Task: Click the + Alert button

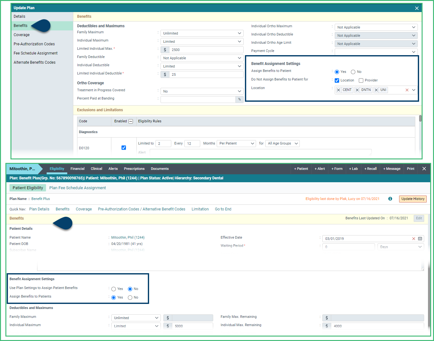Action: pos(320,169)
